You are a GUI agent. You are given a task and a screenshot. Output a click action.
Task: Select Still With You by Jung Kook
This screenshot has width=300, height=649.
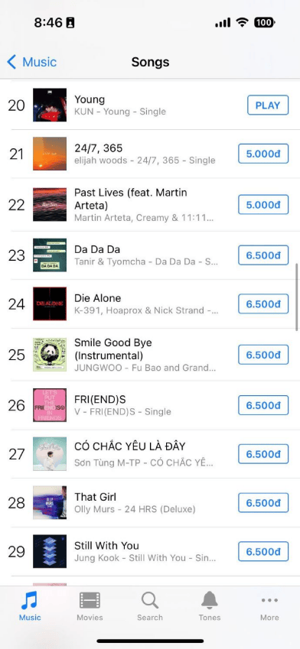click(x=150, y=552)
